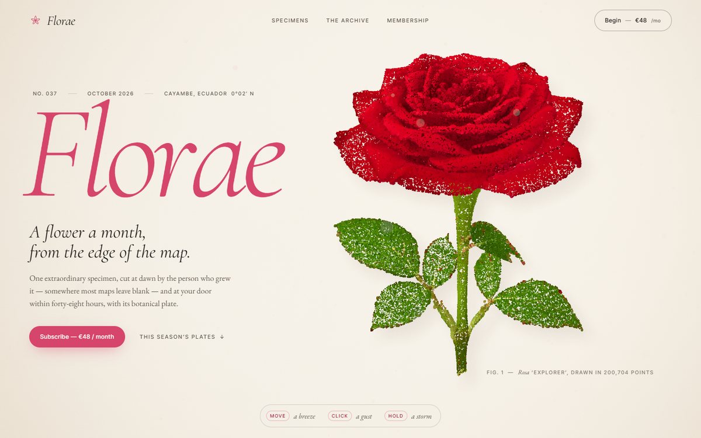Click the paragraph starting 'One extraordinary specimen'
This screenshot has width=701, height=438.
(x=130, y=291)
